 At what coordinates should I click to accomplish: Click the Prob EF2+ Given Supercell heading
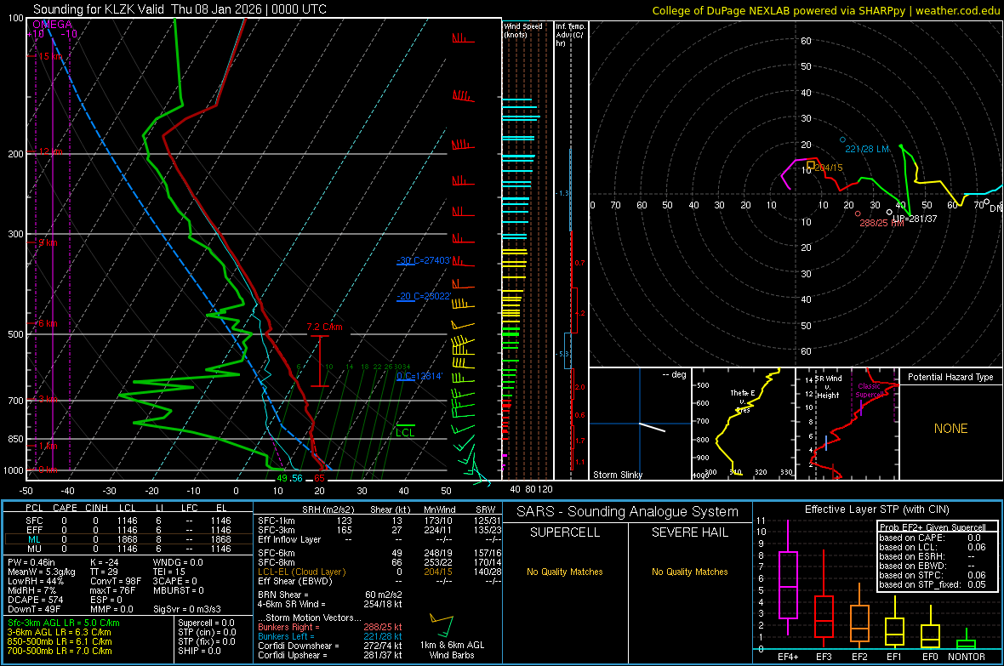coord(933,527)
